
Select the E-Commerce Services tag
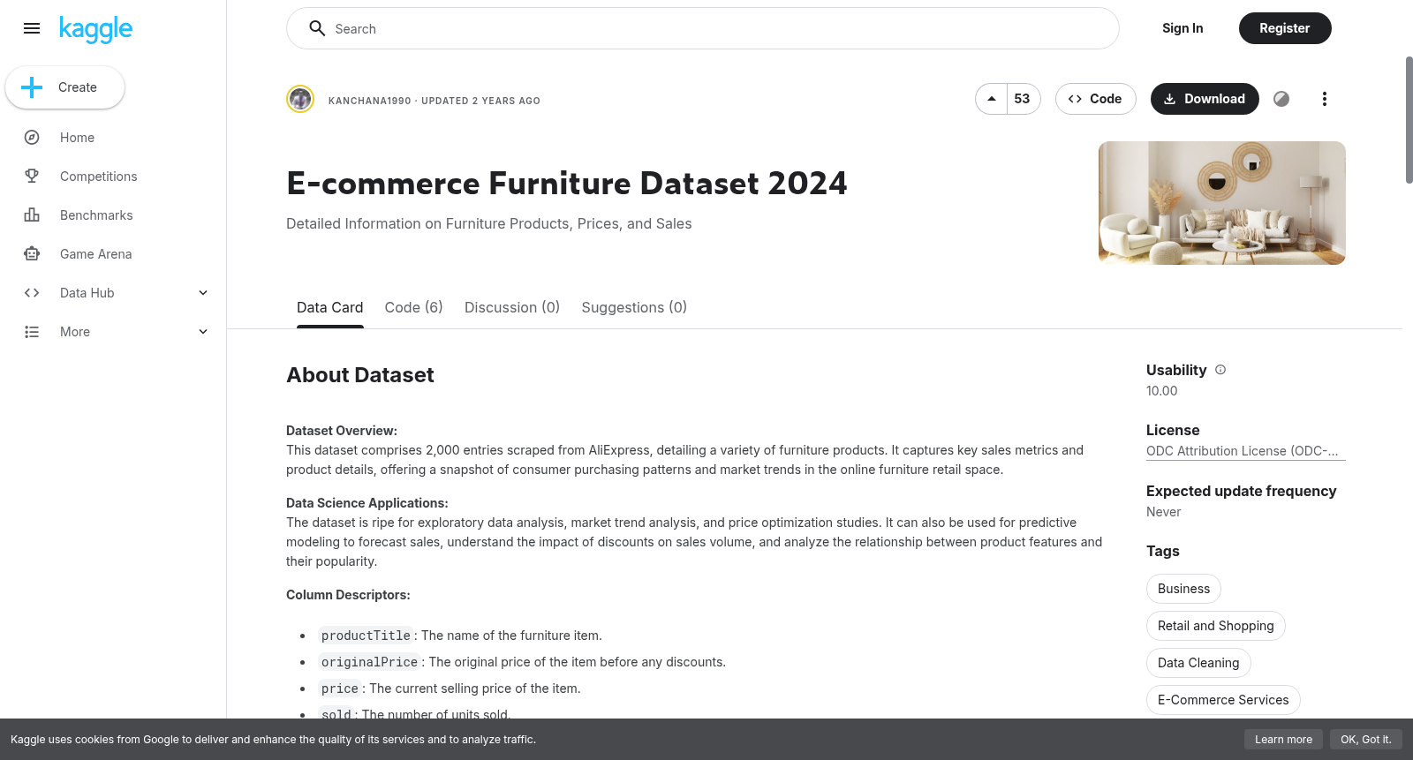pos(1223,700)
